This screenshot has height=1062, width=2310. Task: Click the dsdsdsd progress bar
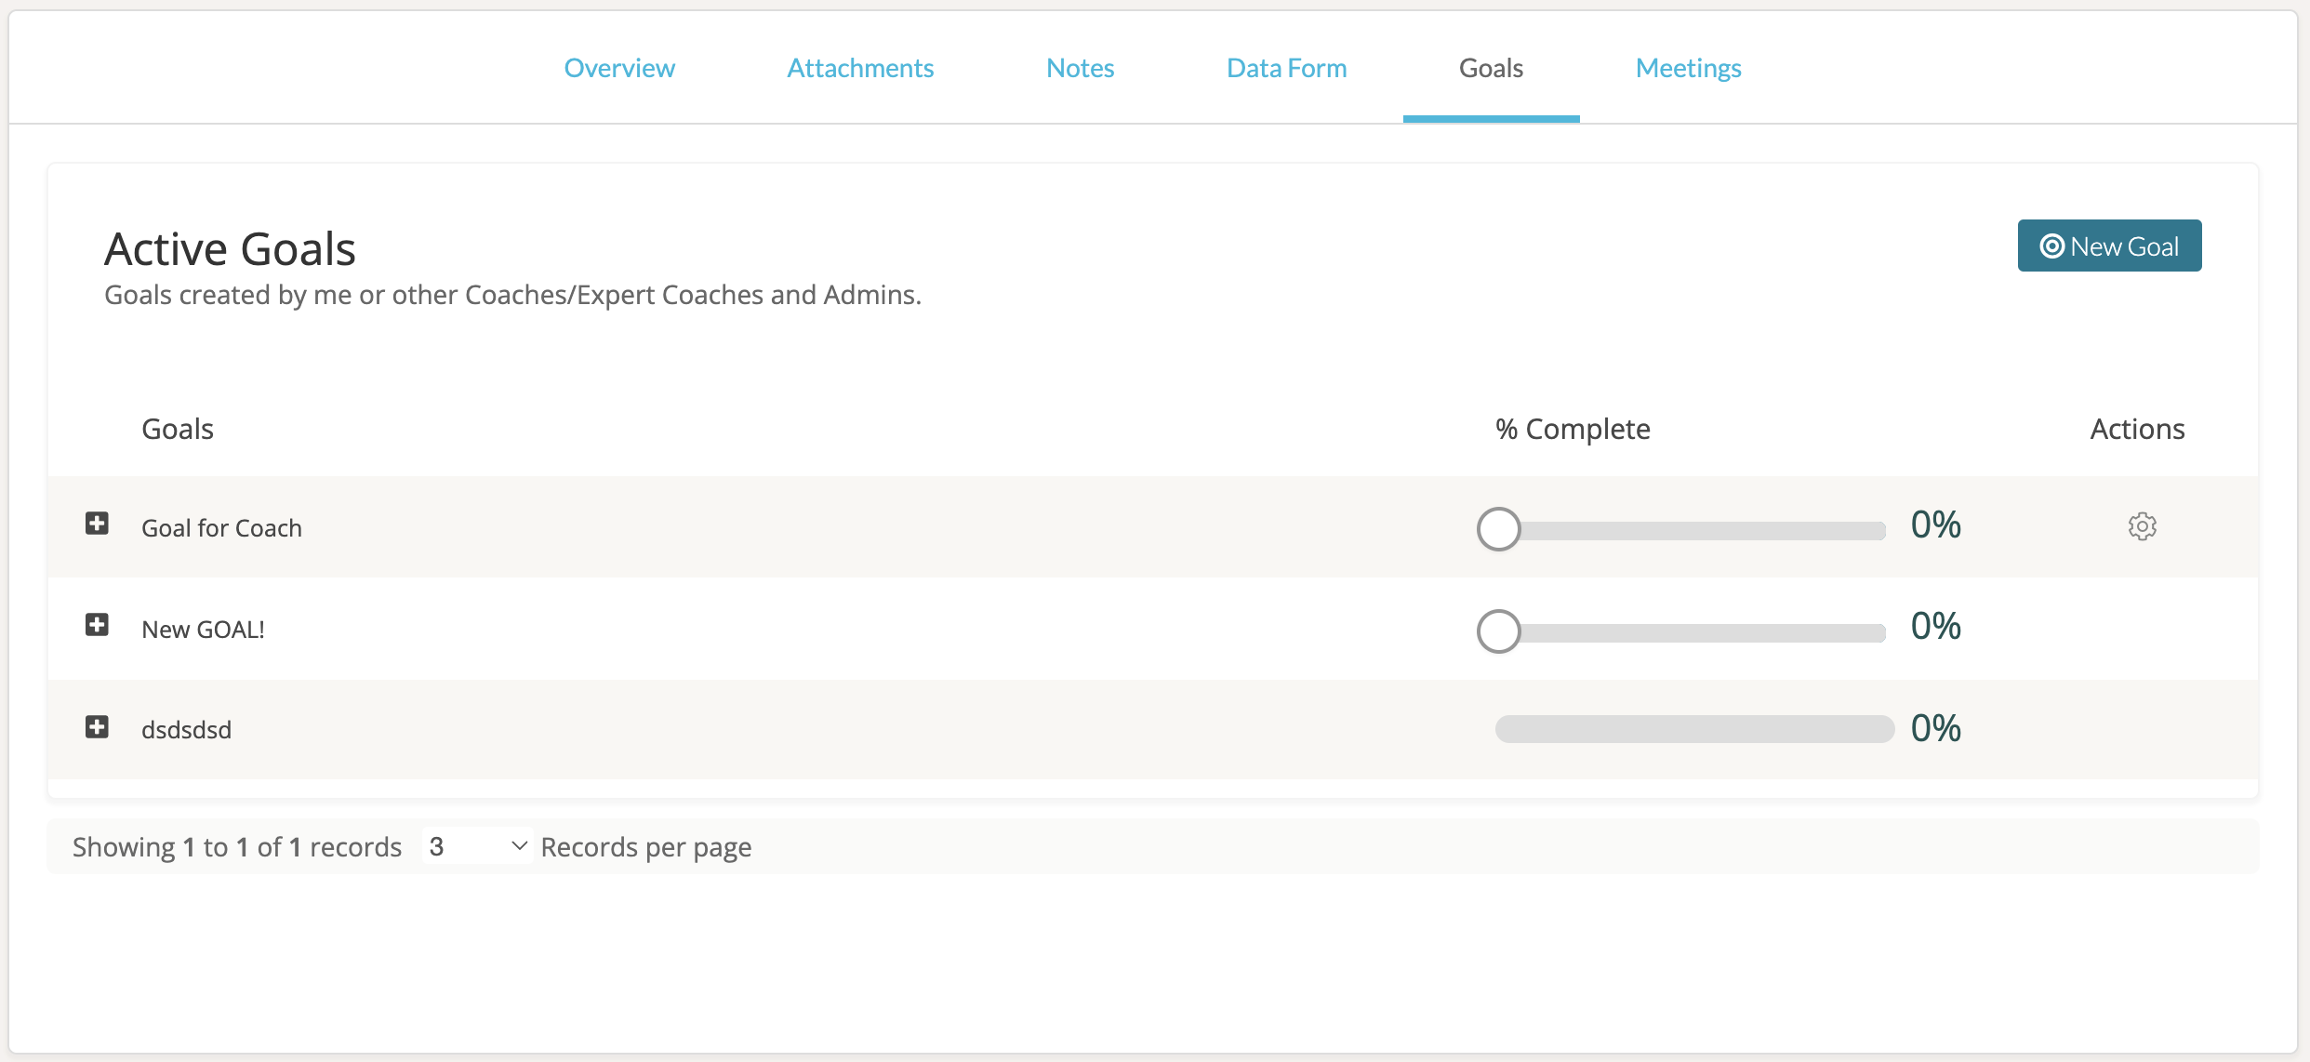tap(1693, 729)
